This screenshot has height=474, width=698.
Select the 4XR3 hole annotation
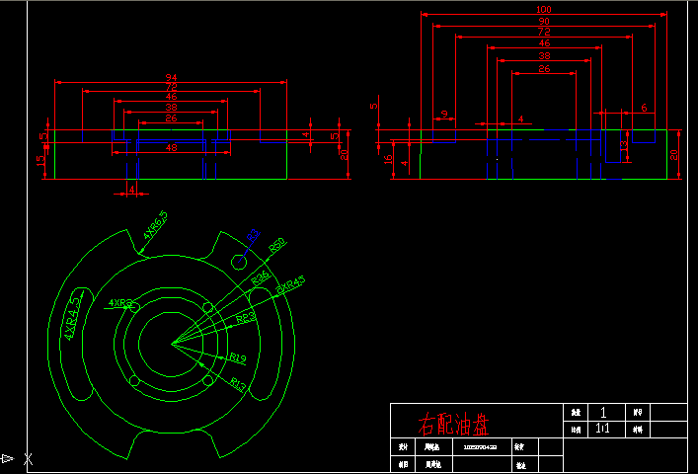(x=120, y=302)
